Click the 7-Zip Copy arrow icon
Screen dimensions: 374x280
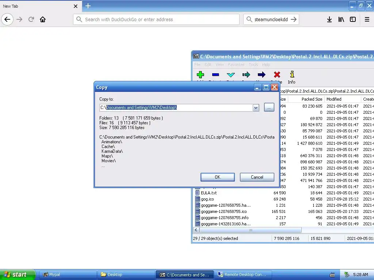tap(246, 75)
